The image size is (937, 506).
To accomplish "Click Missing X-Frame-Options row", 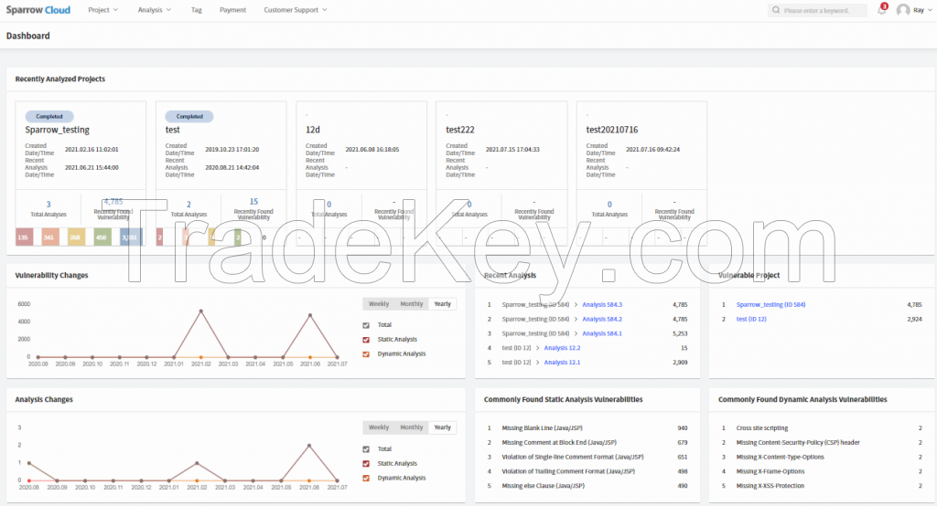I will (821, 471).
